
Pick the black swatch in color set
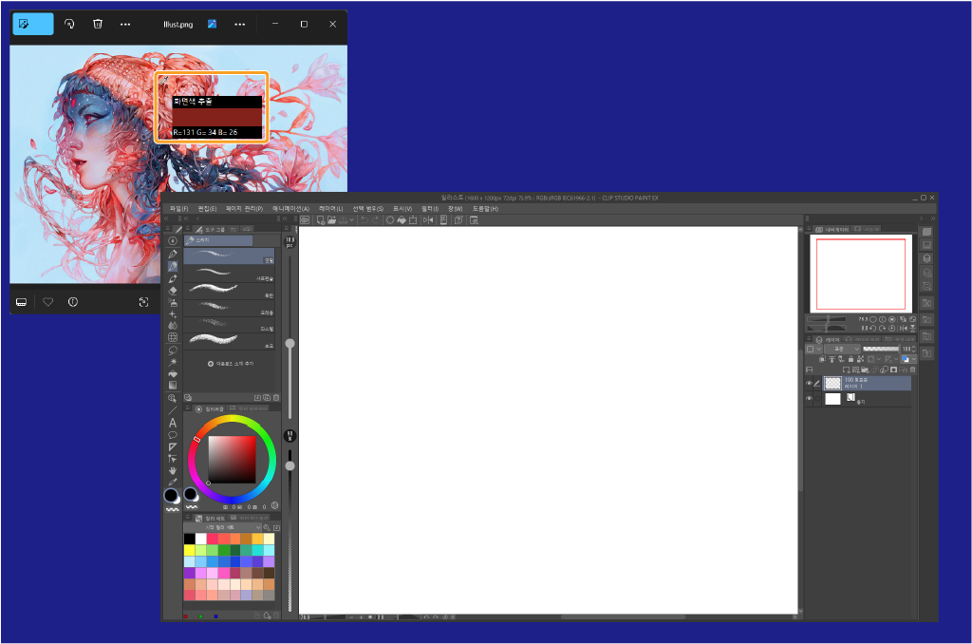point(189,539)
